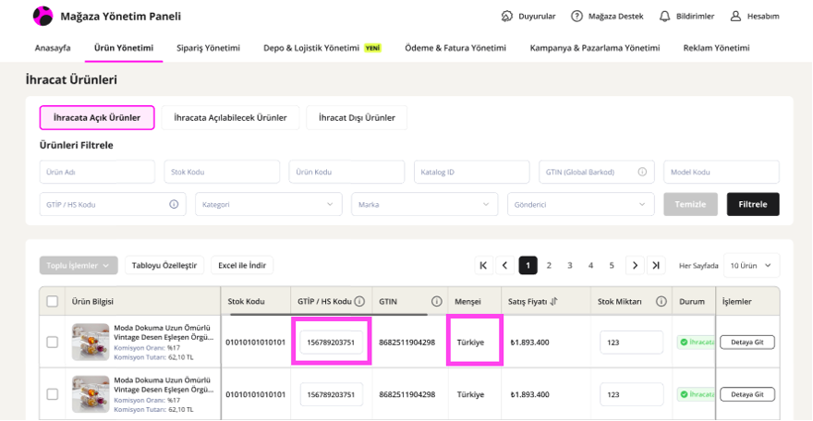Image resolution: width=813 pixels, height=421 pixels.
Task: Go to previous page arrow
Action: tap(504, 266)
